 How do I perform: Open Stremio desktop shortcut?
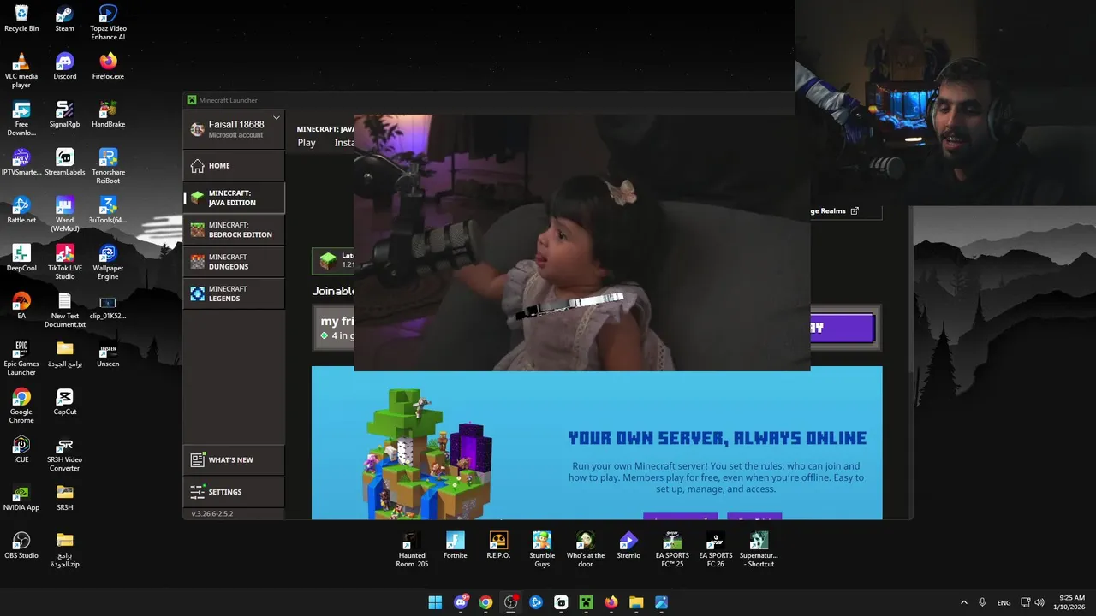628,545
